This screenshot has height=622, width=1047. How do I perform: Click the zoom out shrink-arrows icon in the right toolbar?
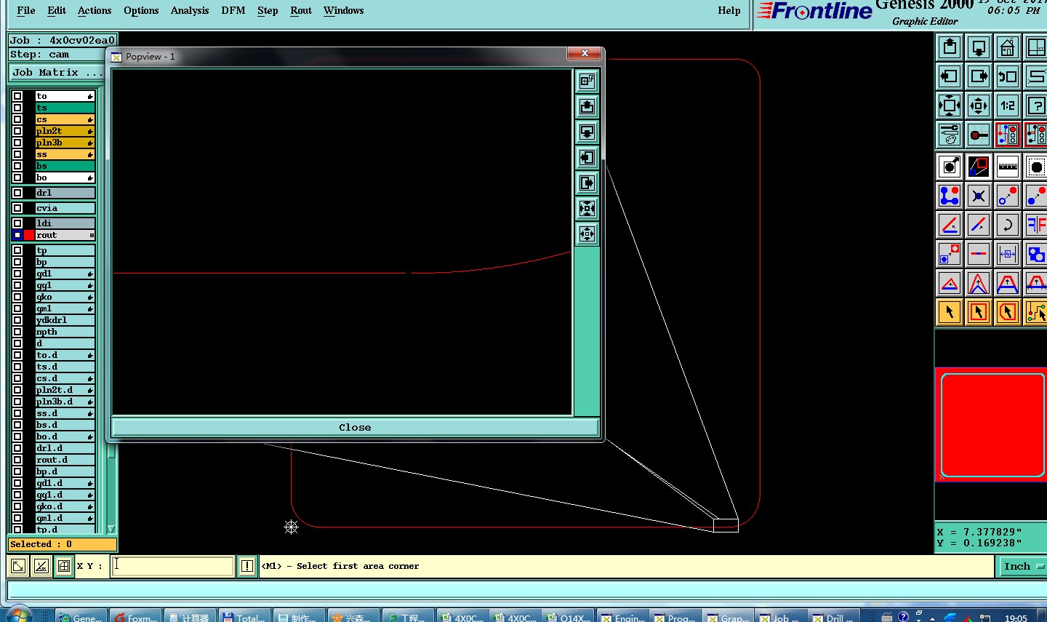point(979,105)
